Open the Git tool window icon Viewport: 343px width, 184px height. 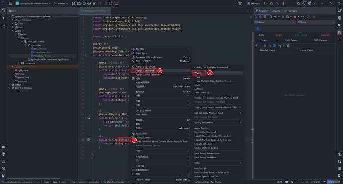(3, 176)
